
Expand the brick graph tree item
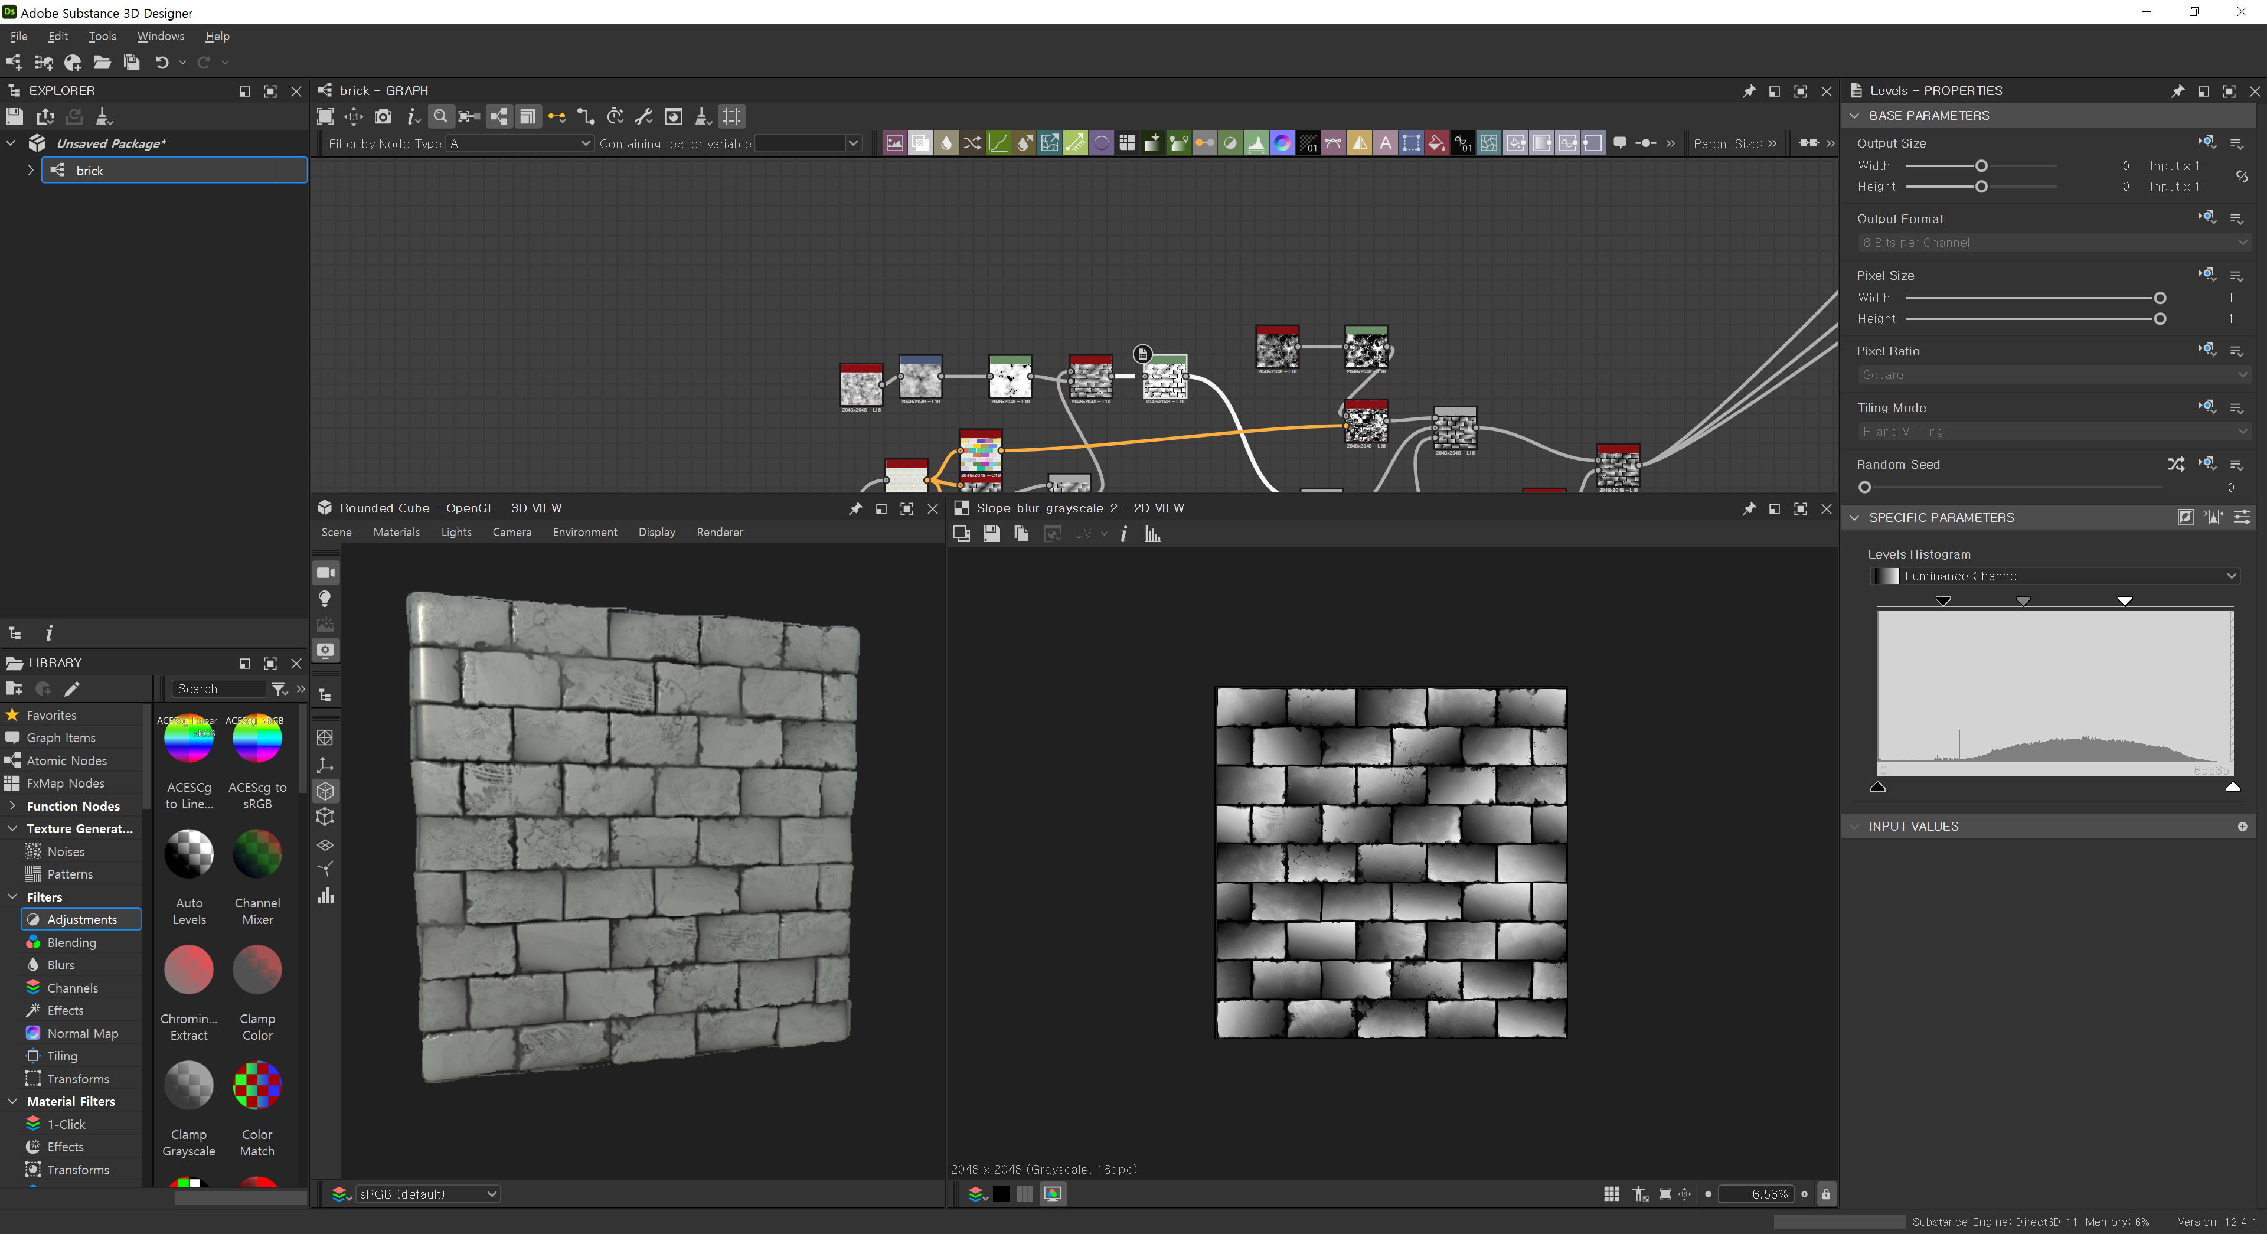pos(31,170)
